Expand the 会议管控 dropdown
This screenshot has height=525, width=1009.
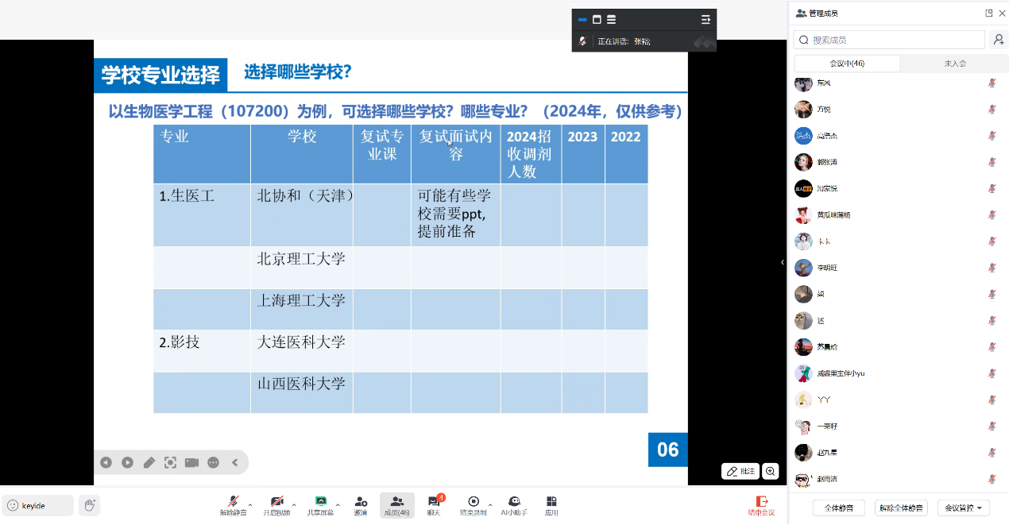point(963,508)
